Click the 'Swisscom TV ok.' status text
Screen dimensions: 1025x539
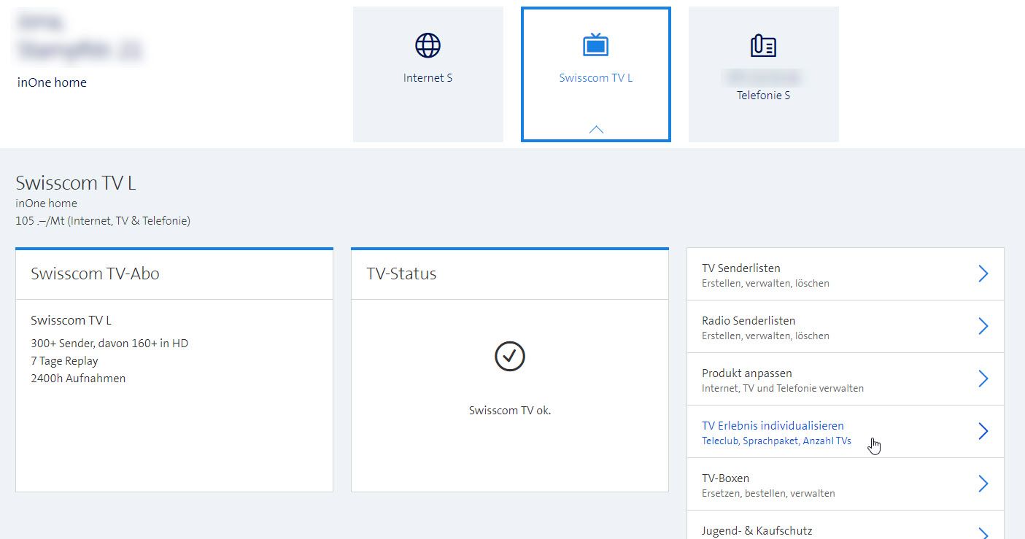click(510, 410)
